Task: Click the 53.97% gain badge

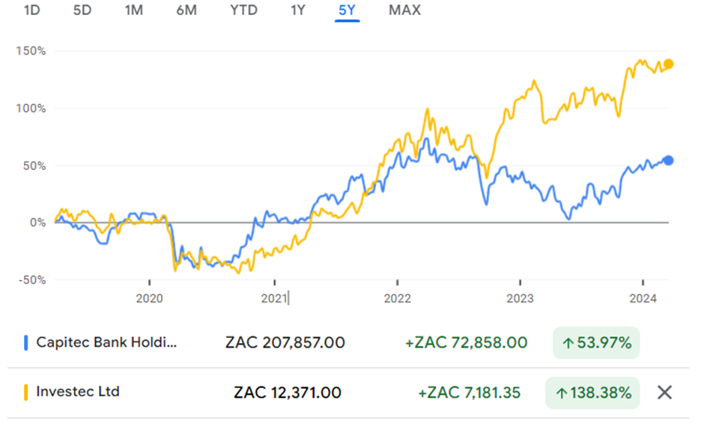Action: pos(596,343)
